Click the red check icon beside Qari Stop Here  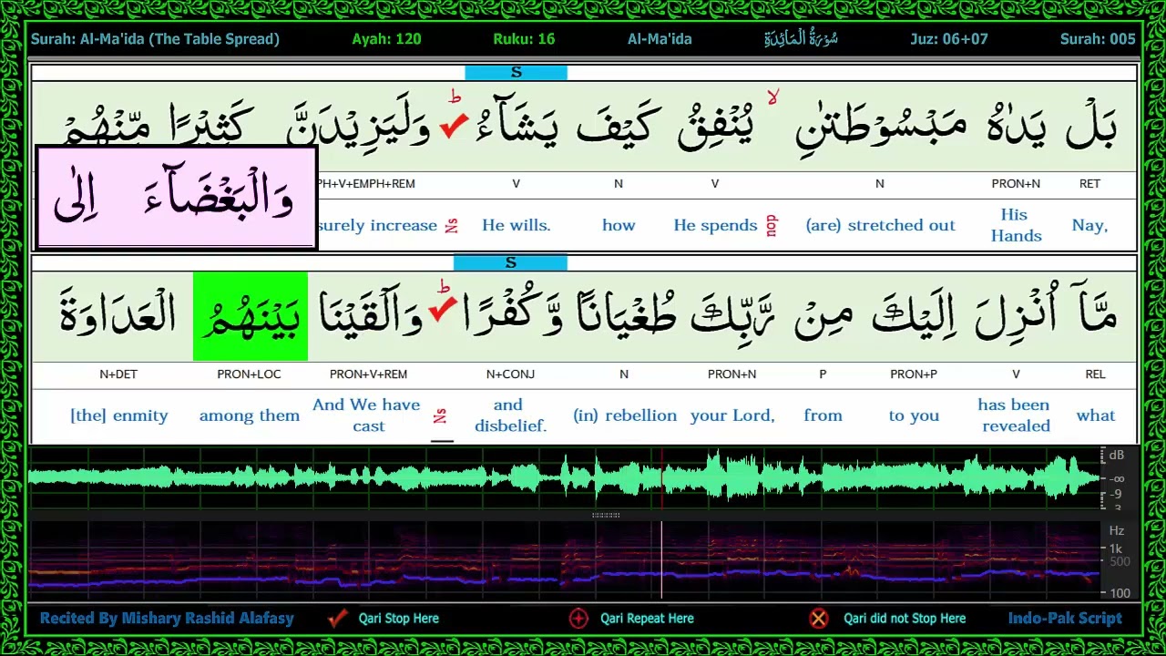[x=338, y=618]
